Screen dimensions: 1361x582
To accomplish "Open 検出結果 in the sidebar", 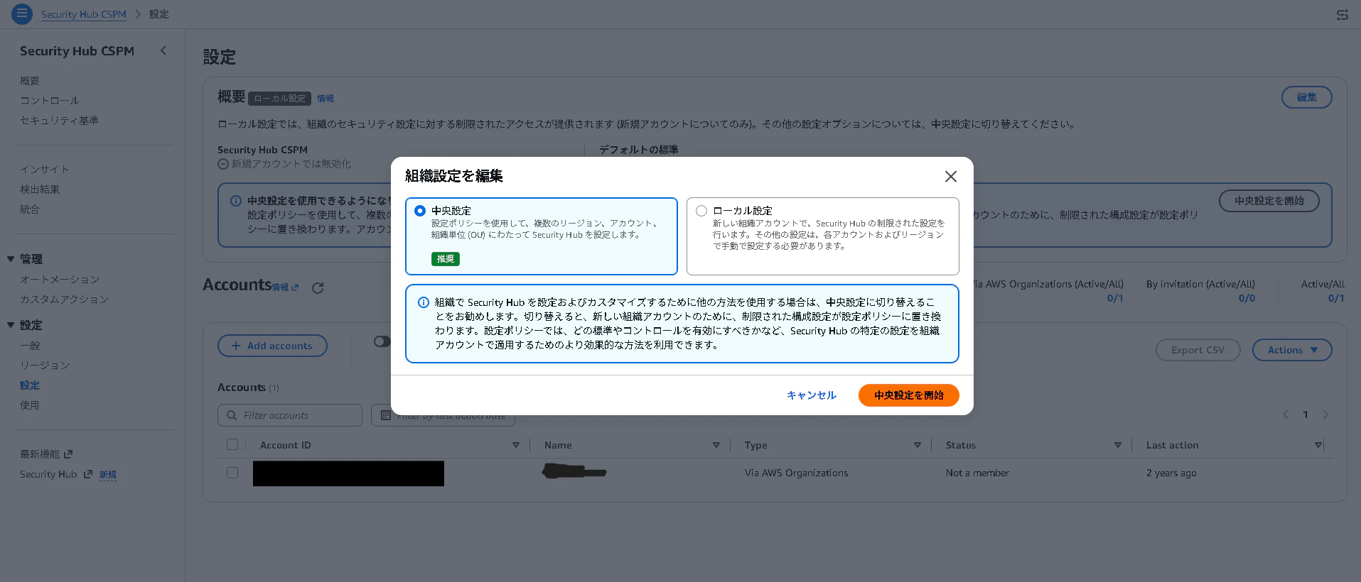I will pos(40,190).
